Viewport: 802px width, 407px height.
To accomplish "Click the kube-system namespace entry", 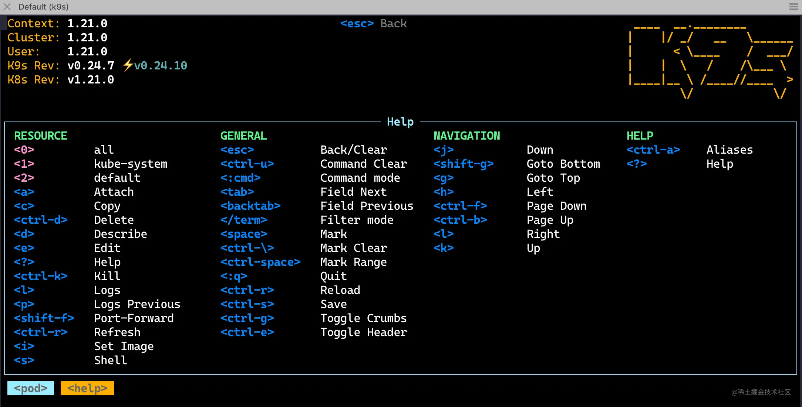I will click(131, 164).
